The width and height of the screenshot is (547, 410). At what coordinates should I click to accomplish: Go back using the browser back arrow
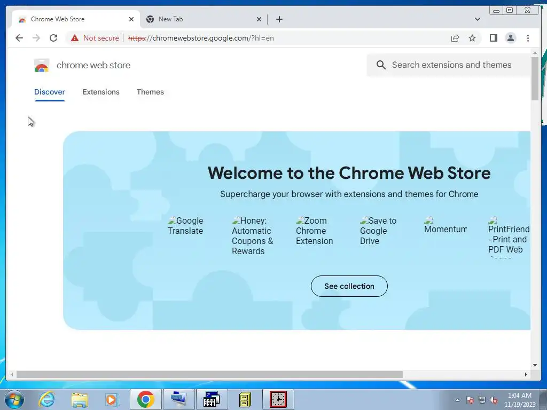(19, 38)
